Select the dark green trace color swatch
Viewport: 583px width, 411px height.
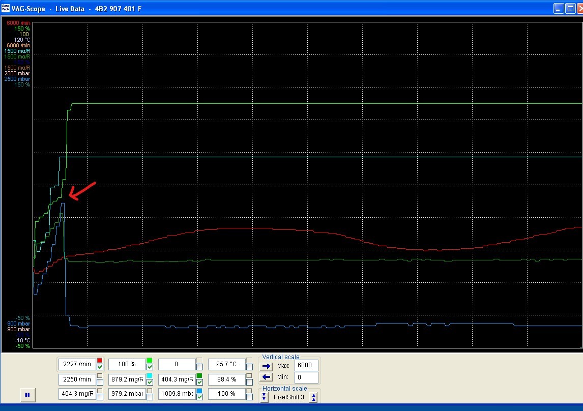[199, 375]
